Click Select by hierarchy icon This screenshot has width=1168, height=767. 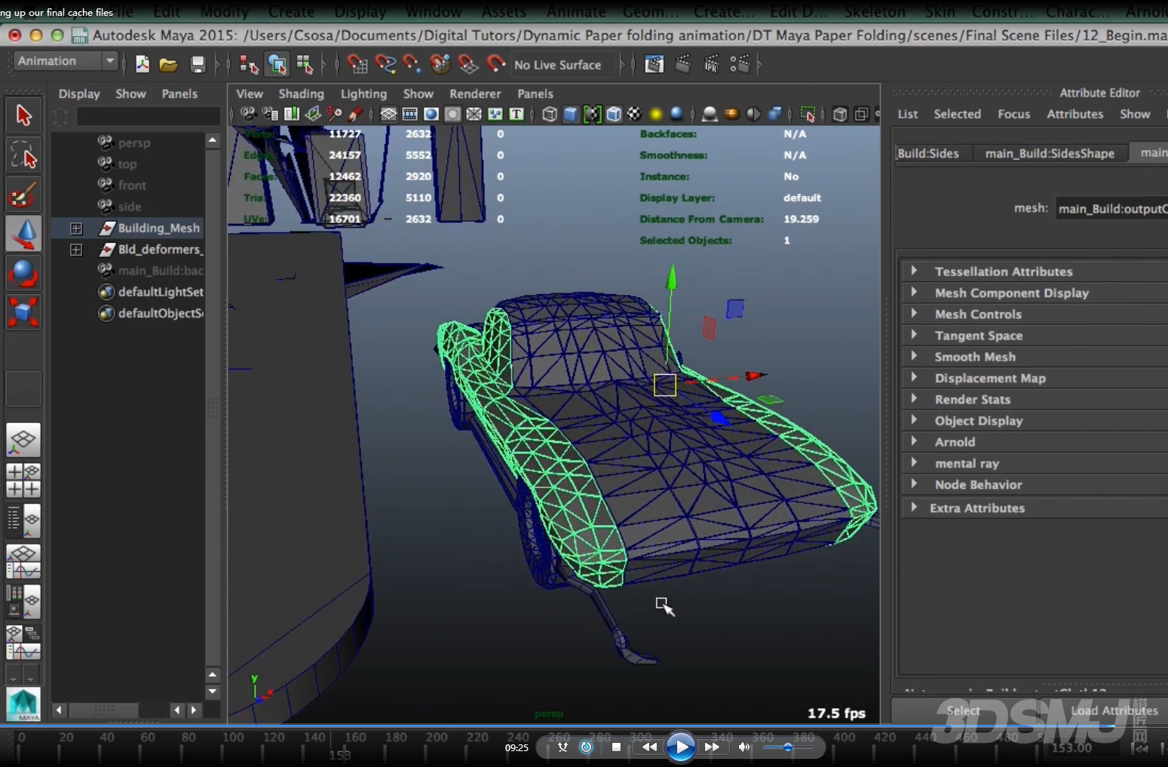click(x=248, y=65)
